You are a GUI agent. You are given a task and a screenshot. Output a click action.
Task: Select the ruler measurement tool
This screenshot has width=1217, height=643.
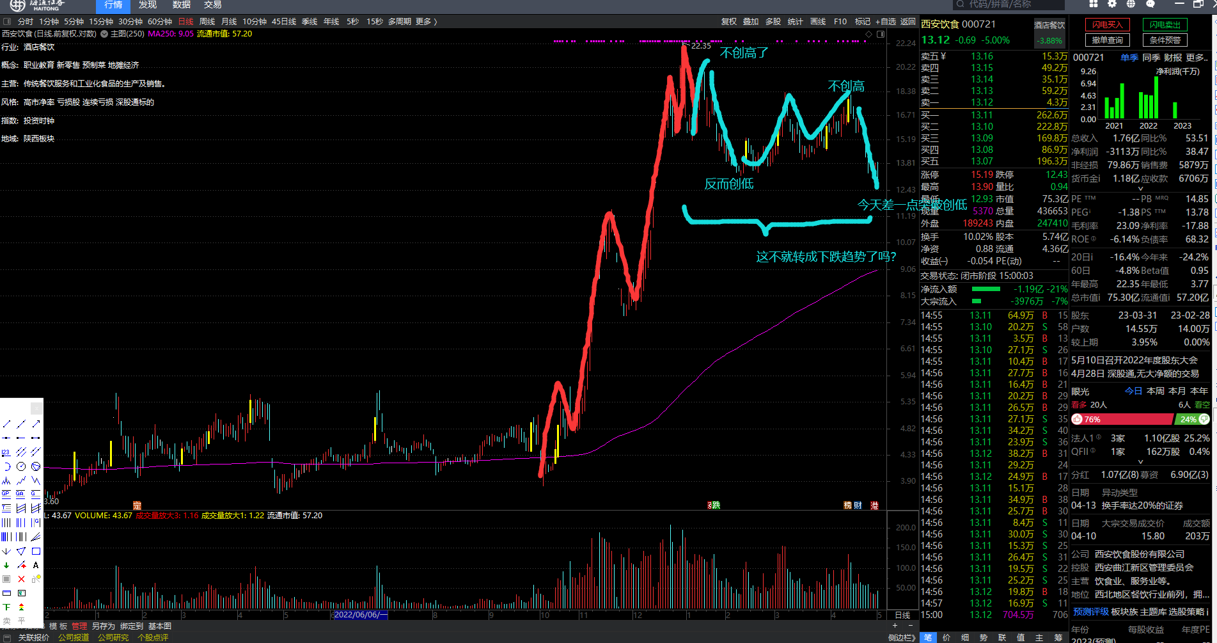point(6,593)
